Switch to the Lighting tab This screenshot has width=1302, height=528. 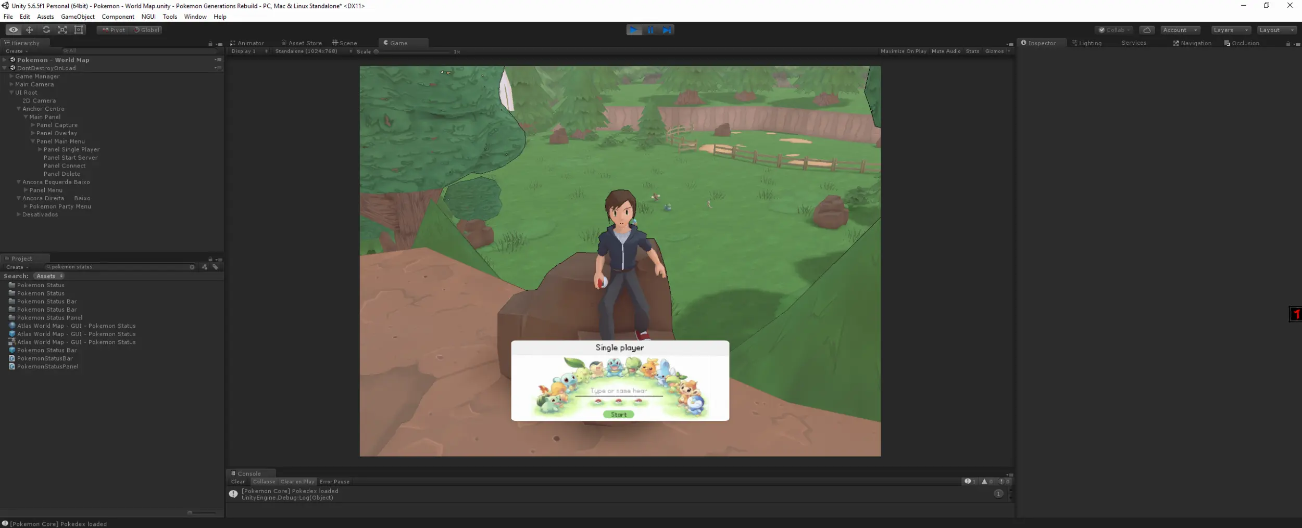(1087, 43)
